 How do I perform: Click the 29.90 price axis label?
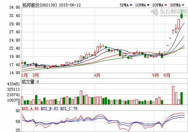pos(15,24)
